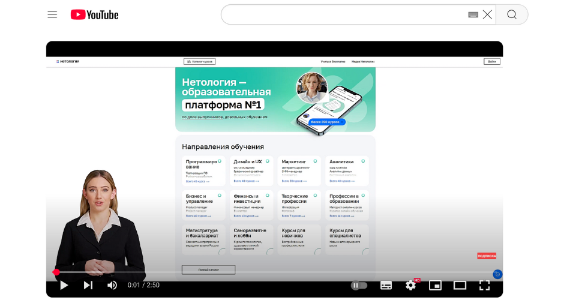The width and height of the screenshot is (573, 300).
Task: Click the red ПОДПИСКА subscribe overlay
Action: tap(487, 256)
